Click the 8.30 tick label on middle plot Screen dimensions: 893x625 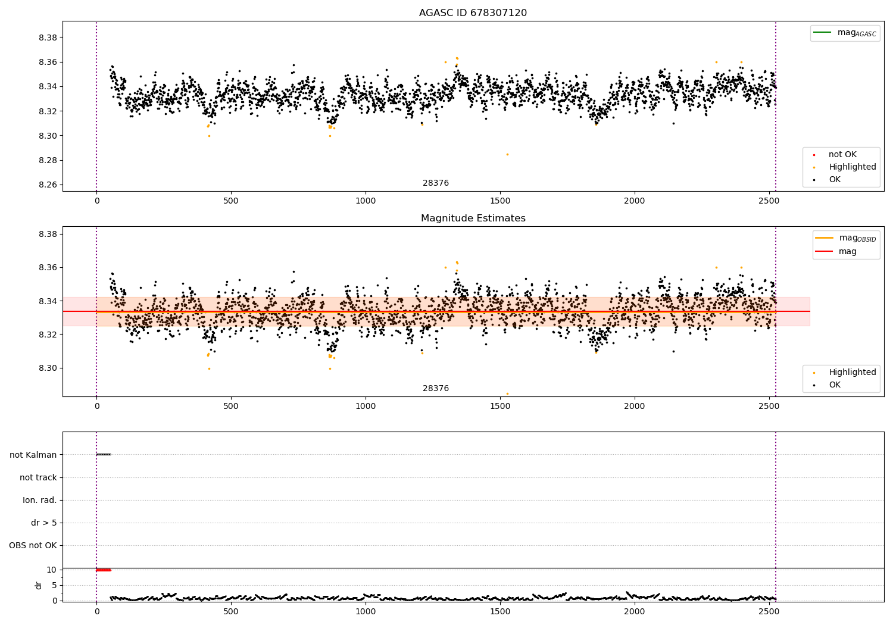48,368
